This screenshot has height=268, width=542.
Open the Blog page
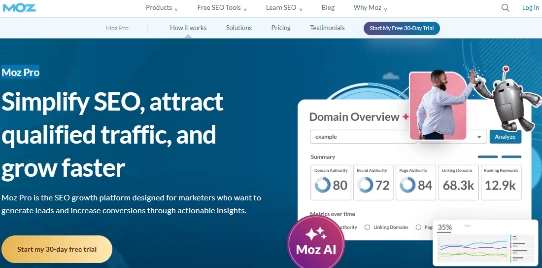coord(328,7)
